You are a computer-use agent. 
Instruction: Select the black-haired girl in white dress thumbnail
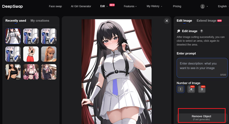[13, 36]
